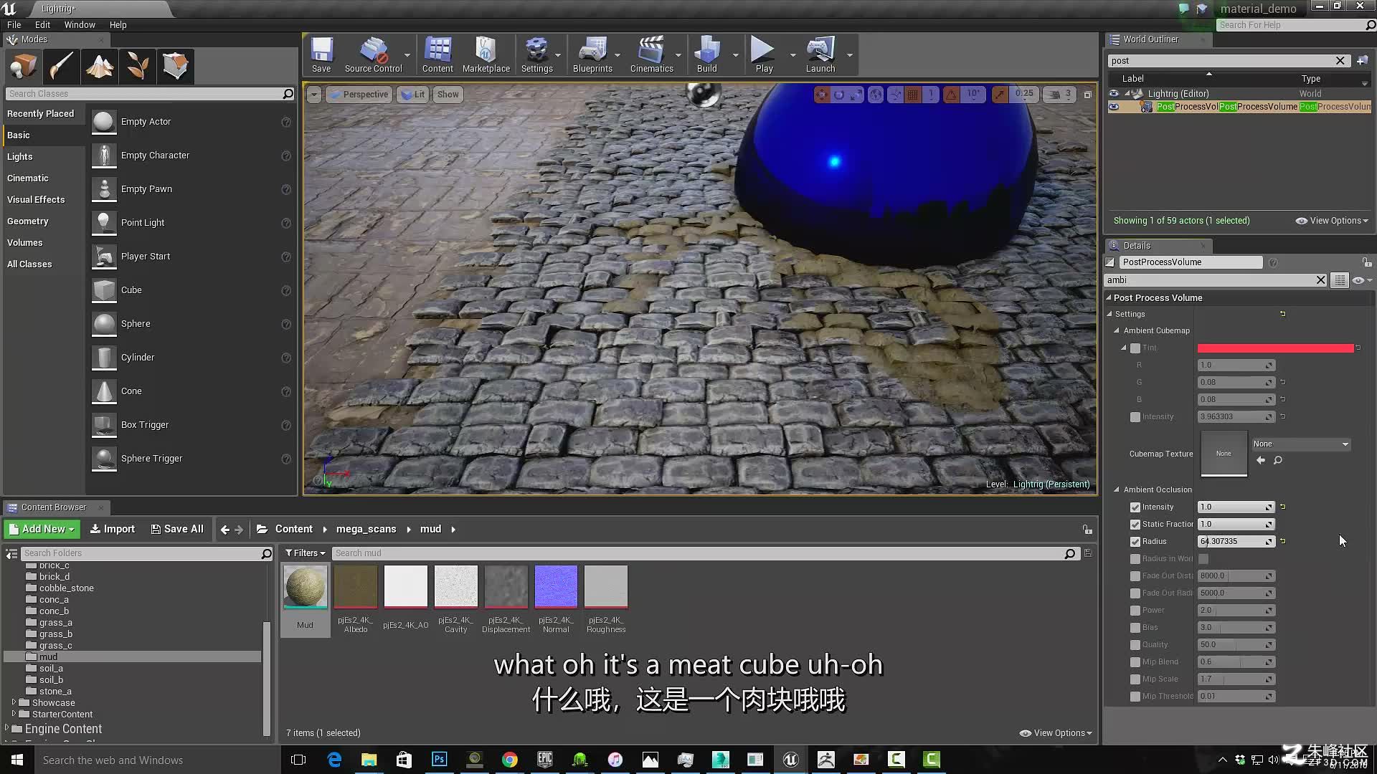Open the Cubemap Texture None dropdown
The width and height of the screenshot is (1377, 774).
1301,444
